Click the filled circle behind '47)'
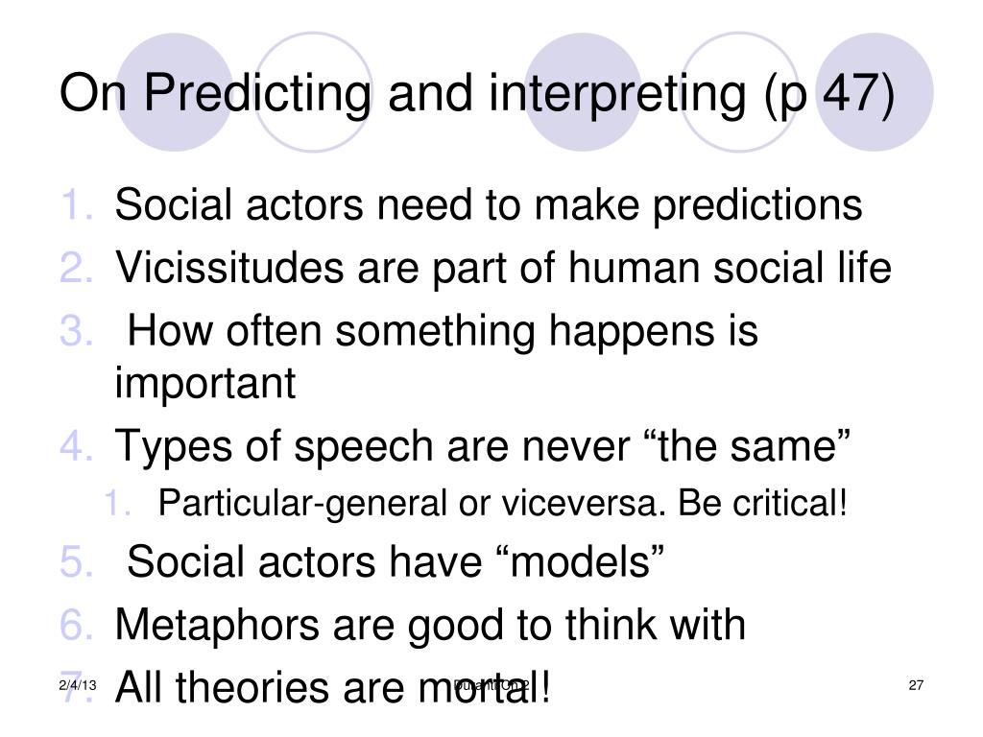Image resolution: width=983 pixels, height=737 pixels. tap(875, 92)
